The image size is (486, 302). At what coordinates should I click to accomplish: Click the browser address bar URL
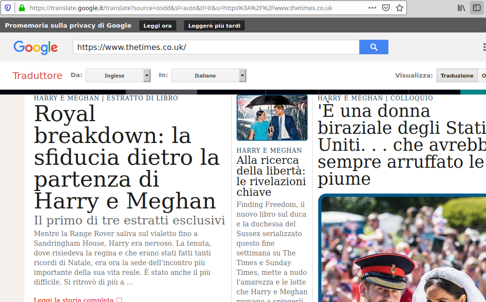(x=181, y=8)
